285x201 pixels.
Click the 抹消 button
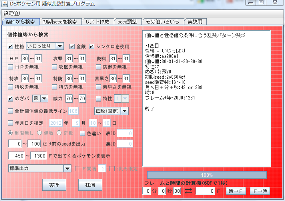click(x=90, y=185)
